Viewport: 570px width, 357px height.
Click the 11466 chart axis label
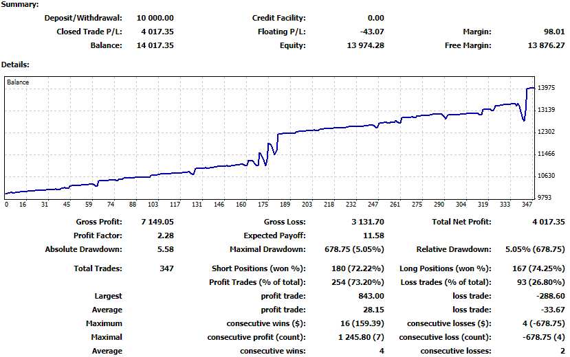(x=547, y=154)
